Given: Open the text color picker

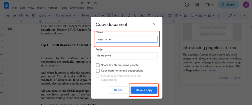Looking at the screenshot, I should (142, 16).
